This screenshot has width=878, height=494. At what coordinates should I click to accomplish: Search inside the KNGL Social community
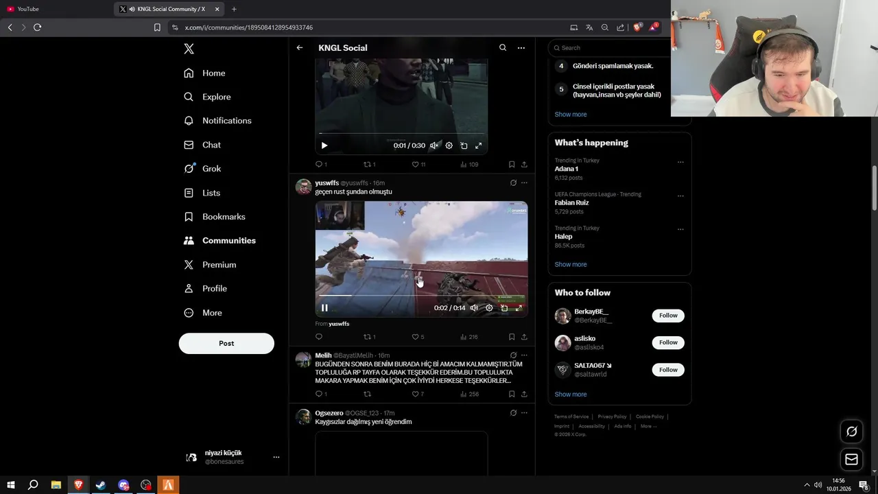pos(503,48)
